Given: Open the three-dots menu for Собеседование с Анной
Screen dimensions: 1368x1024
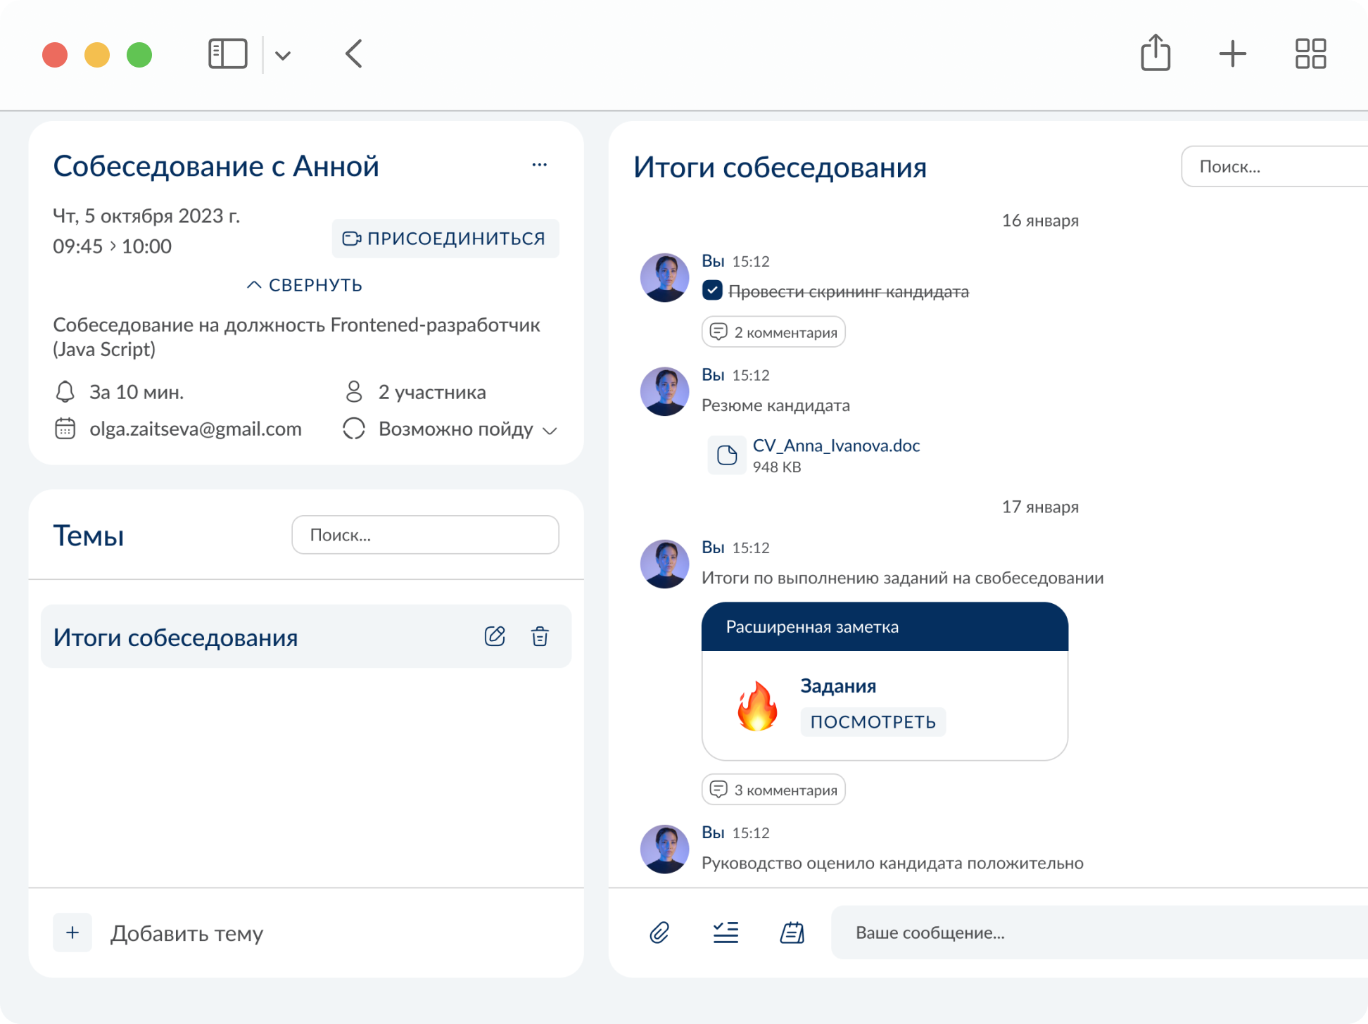Looking at the screenshot, I should 540,165.
